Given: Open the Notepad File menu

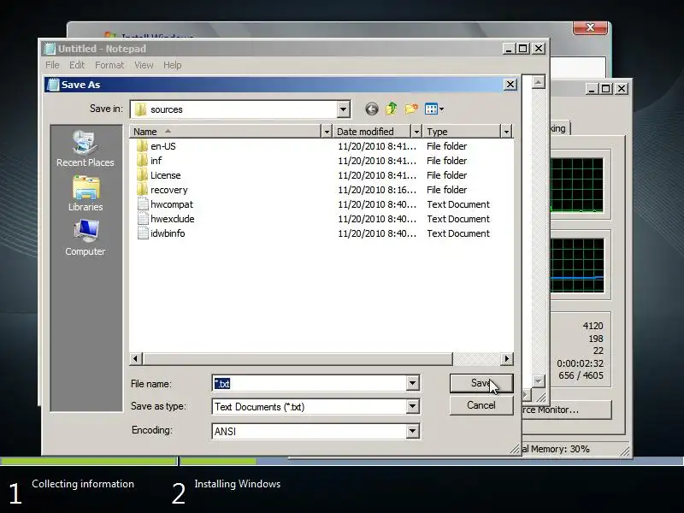Looking at the screenshot, I should 52,65.
